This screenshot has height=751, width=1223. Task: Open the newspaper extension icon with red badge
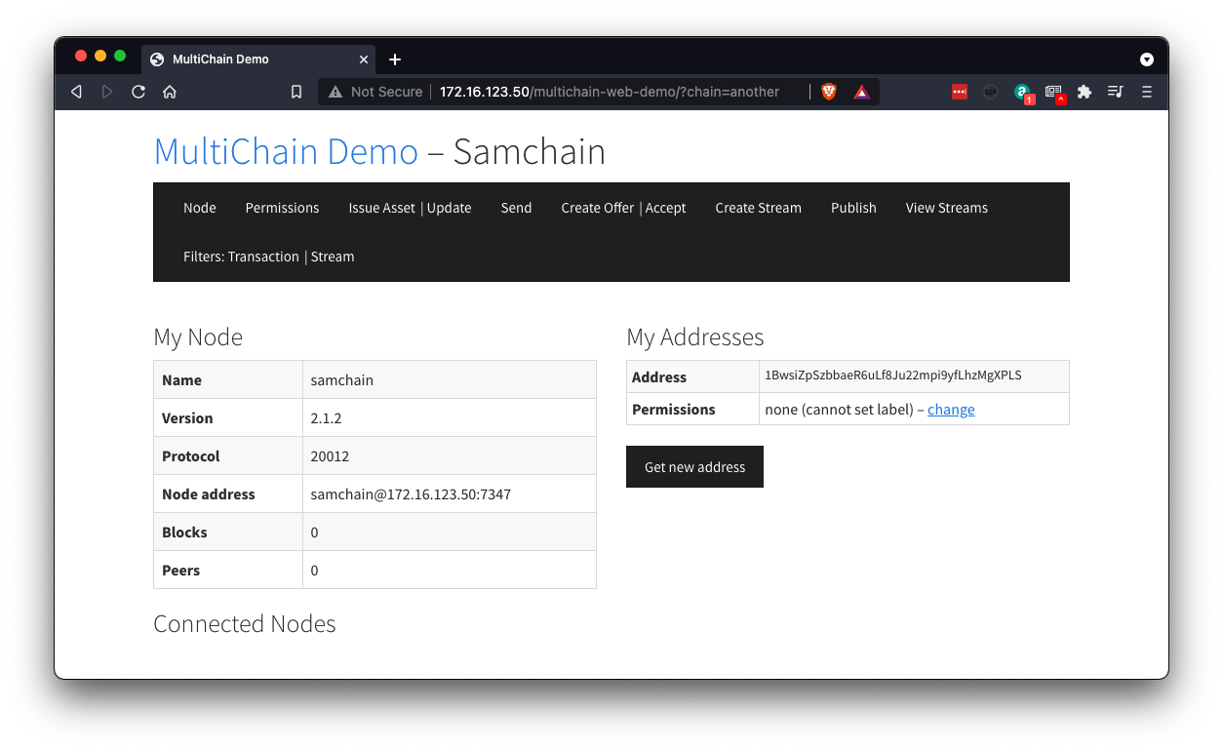click(1054, 93)
